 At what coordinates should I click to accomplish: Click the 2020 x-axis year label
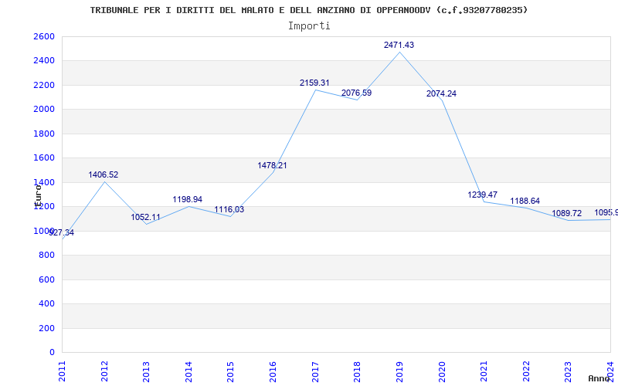[442, 372]
